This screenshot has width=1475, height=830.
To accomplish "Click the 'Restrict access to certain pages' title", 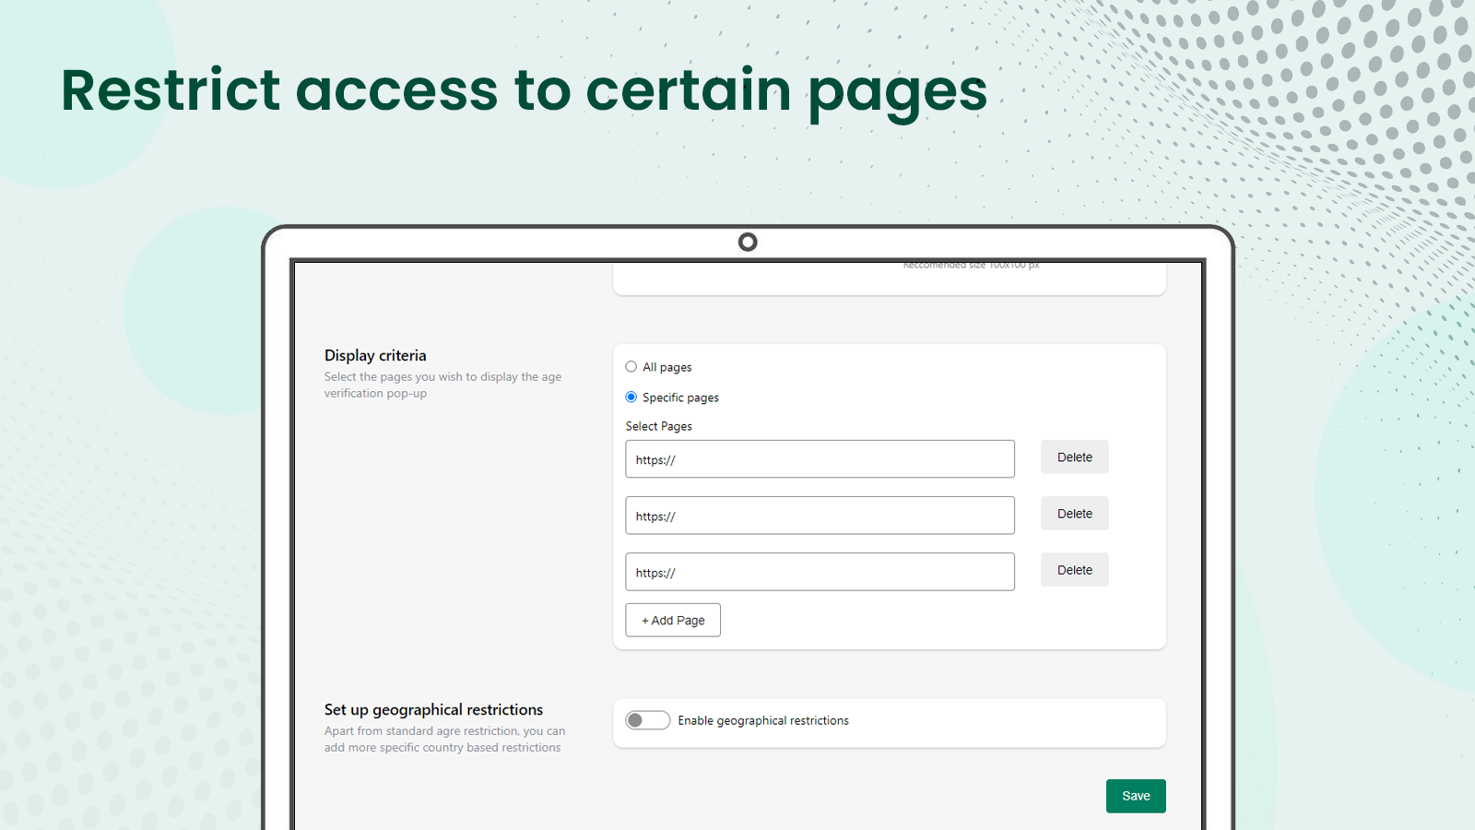I will point(524,91).
